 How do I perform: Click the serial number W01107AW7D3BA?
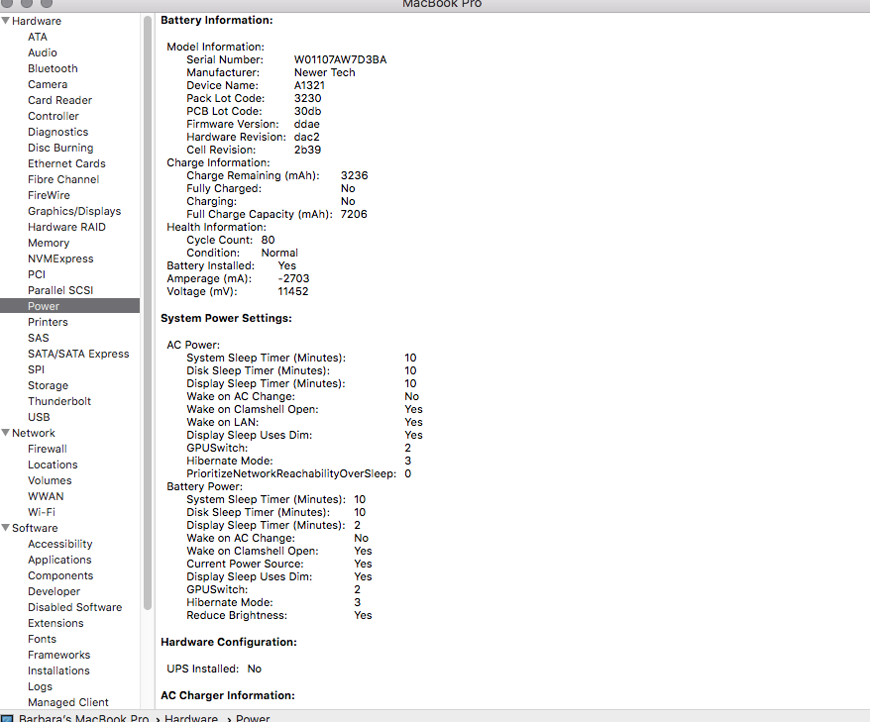[340, 59]
